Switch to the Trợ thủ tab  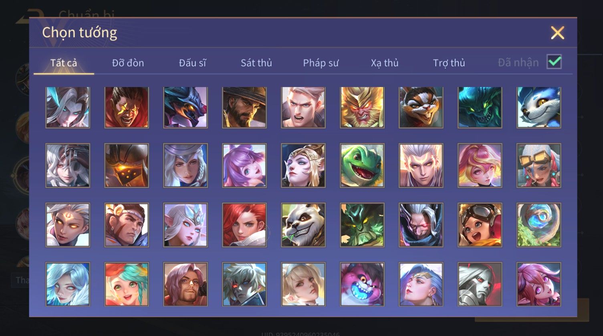[x=449, y=63]
